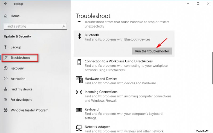Expand Hardware and Devices troubleshooter
This screenshot has height=133, width=213.
[x=101, y=79]
